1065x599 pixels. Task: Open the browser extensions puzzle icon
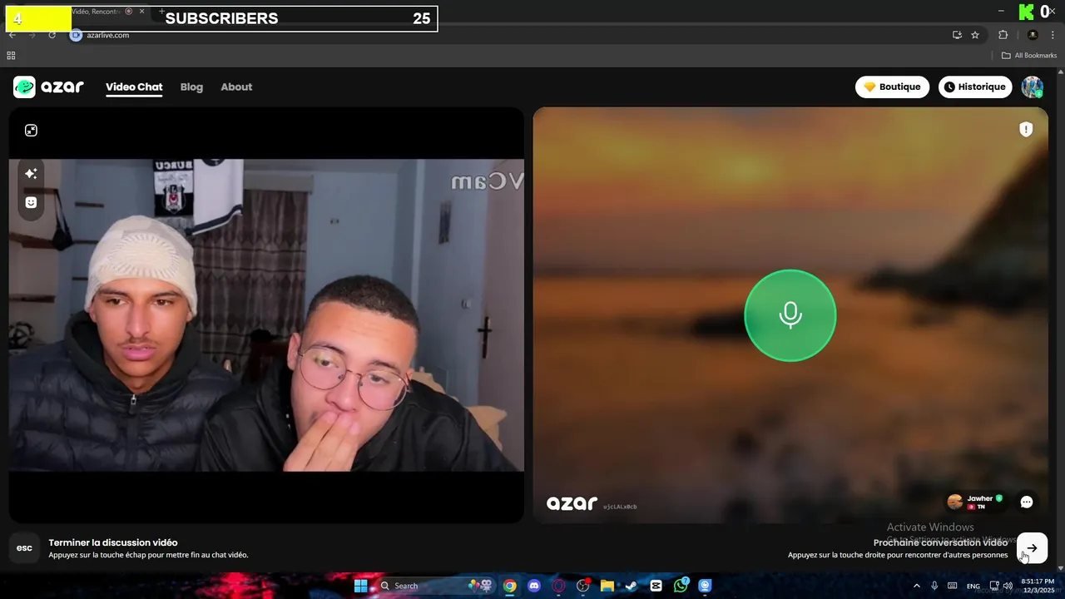1003,35
